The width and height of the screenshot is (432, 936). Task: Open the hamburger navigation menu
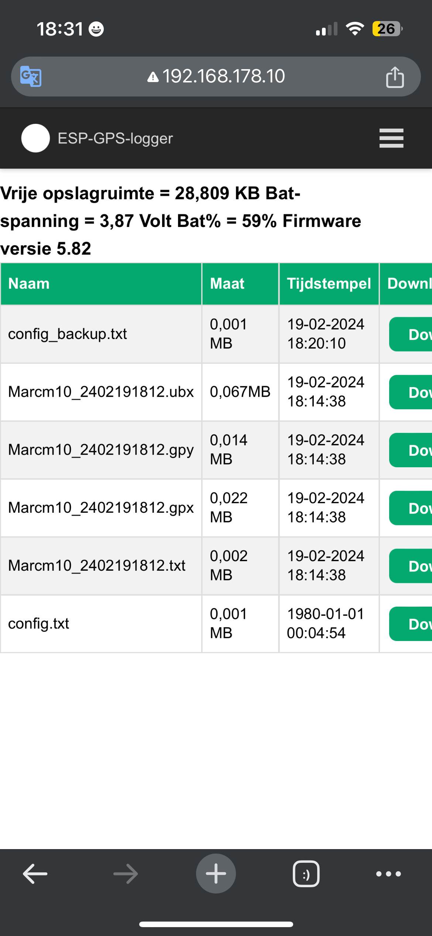click(x=391, y=138)
